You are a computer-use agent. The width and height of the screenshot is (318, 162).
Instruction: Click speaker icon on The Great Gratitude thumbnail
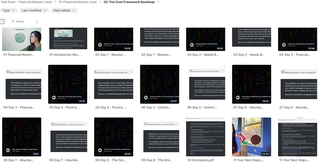click(100, 150)
